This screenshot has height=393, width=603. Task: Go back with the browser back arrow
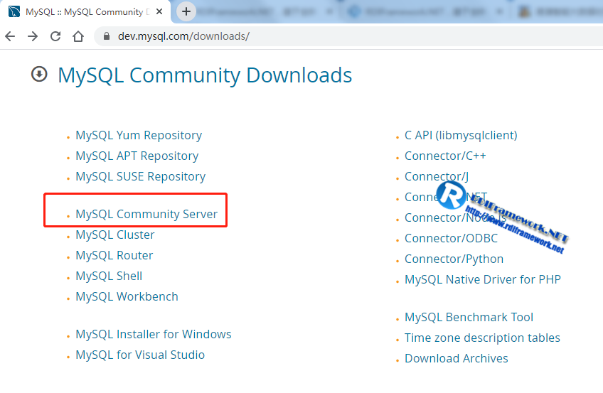[x=10, y=36]
